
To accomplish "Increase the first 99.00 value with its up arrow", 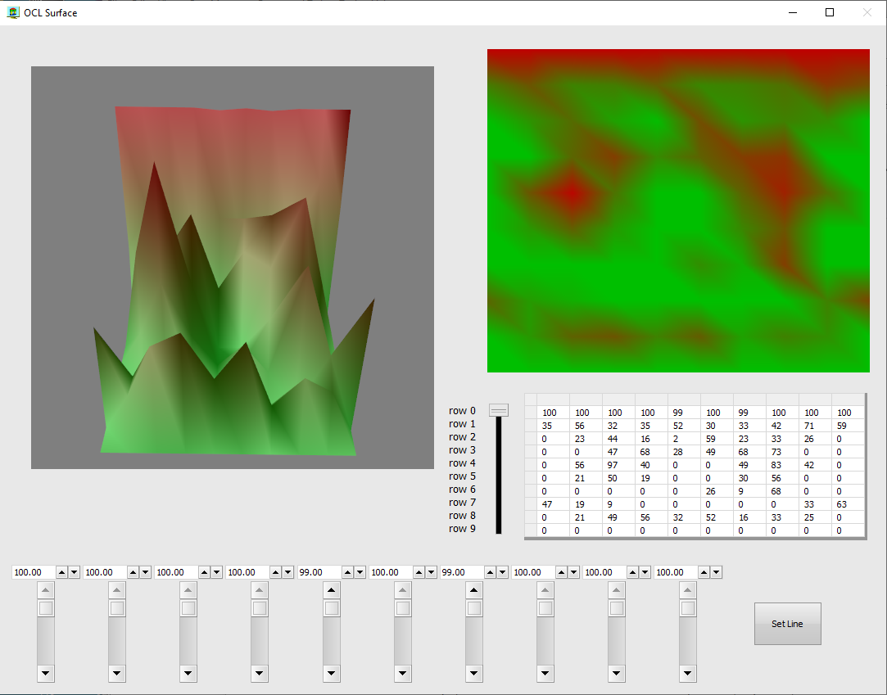I will [x=347, y=572].
